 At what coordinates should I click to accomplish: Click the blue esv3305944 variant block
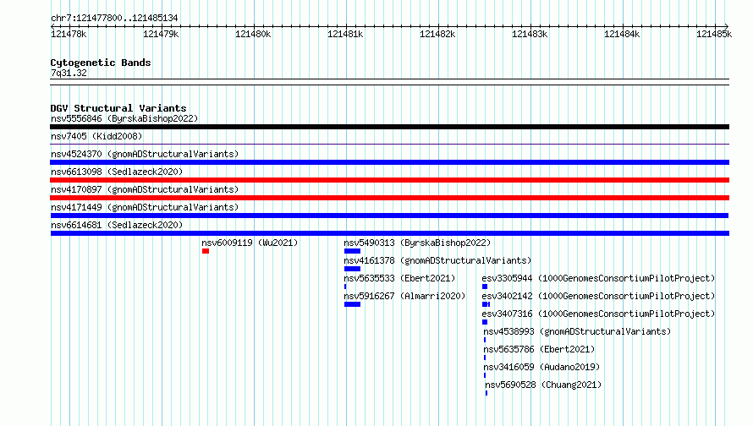(x=485, y=287)
